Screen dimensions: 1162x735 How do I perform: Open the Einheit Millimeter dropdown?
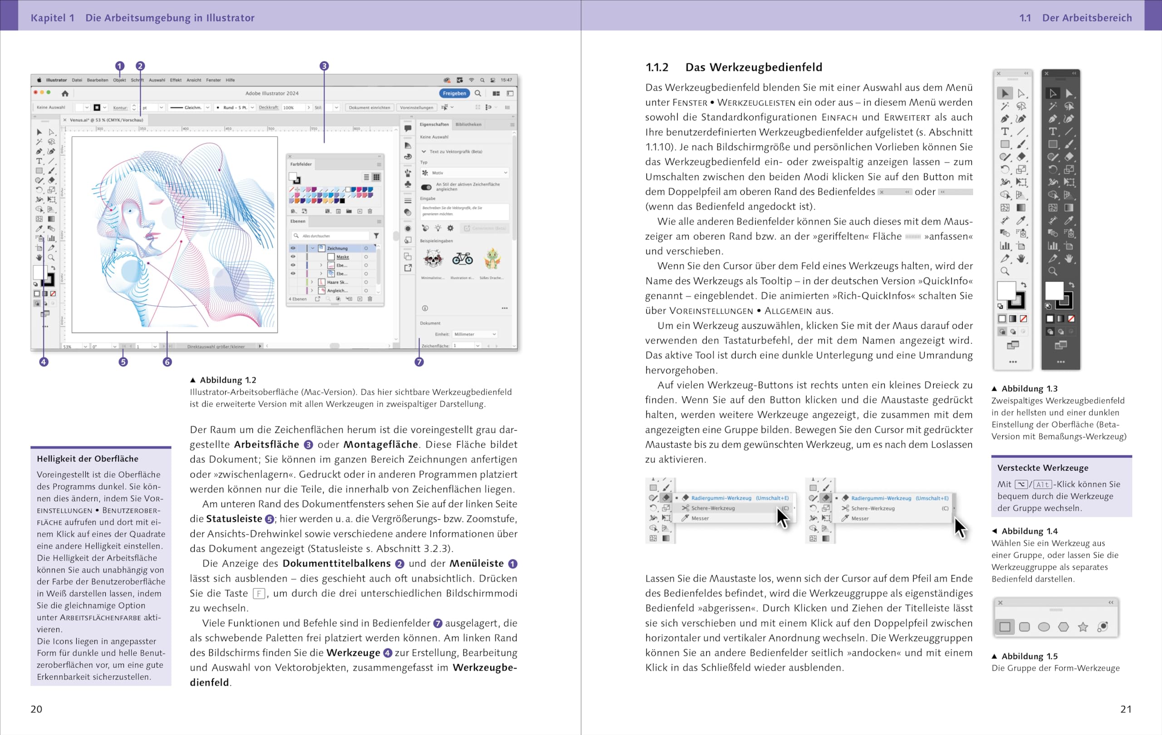tap(475, 334)
